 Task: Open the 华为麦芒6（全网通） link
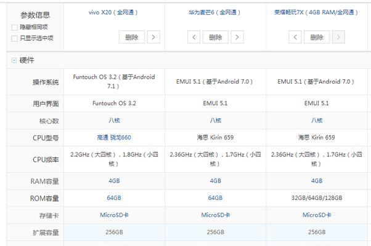[x=214, y=12]
